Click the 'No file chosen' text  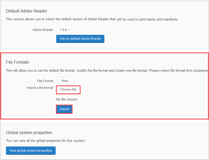pos(67,99)
